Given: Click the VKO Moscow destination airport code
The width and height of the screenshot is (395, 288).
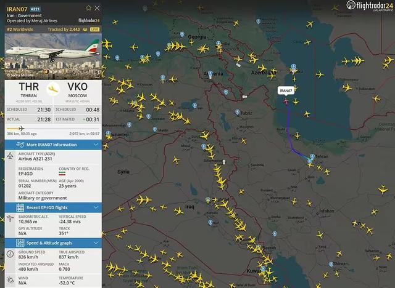Looking at the screenshot, I should pos(77,87).
